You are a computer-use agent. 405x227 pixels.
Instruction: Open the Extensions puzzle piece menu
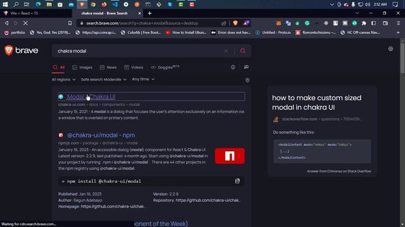364,23
